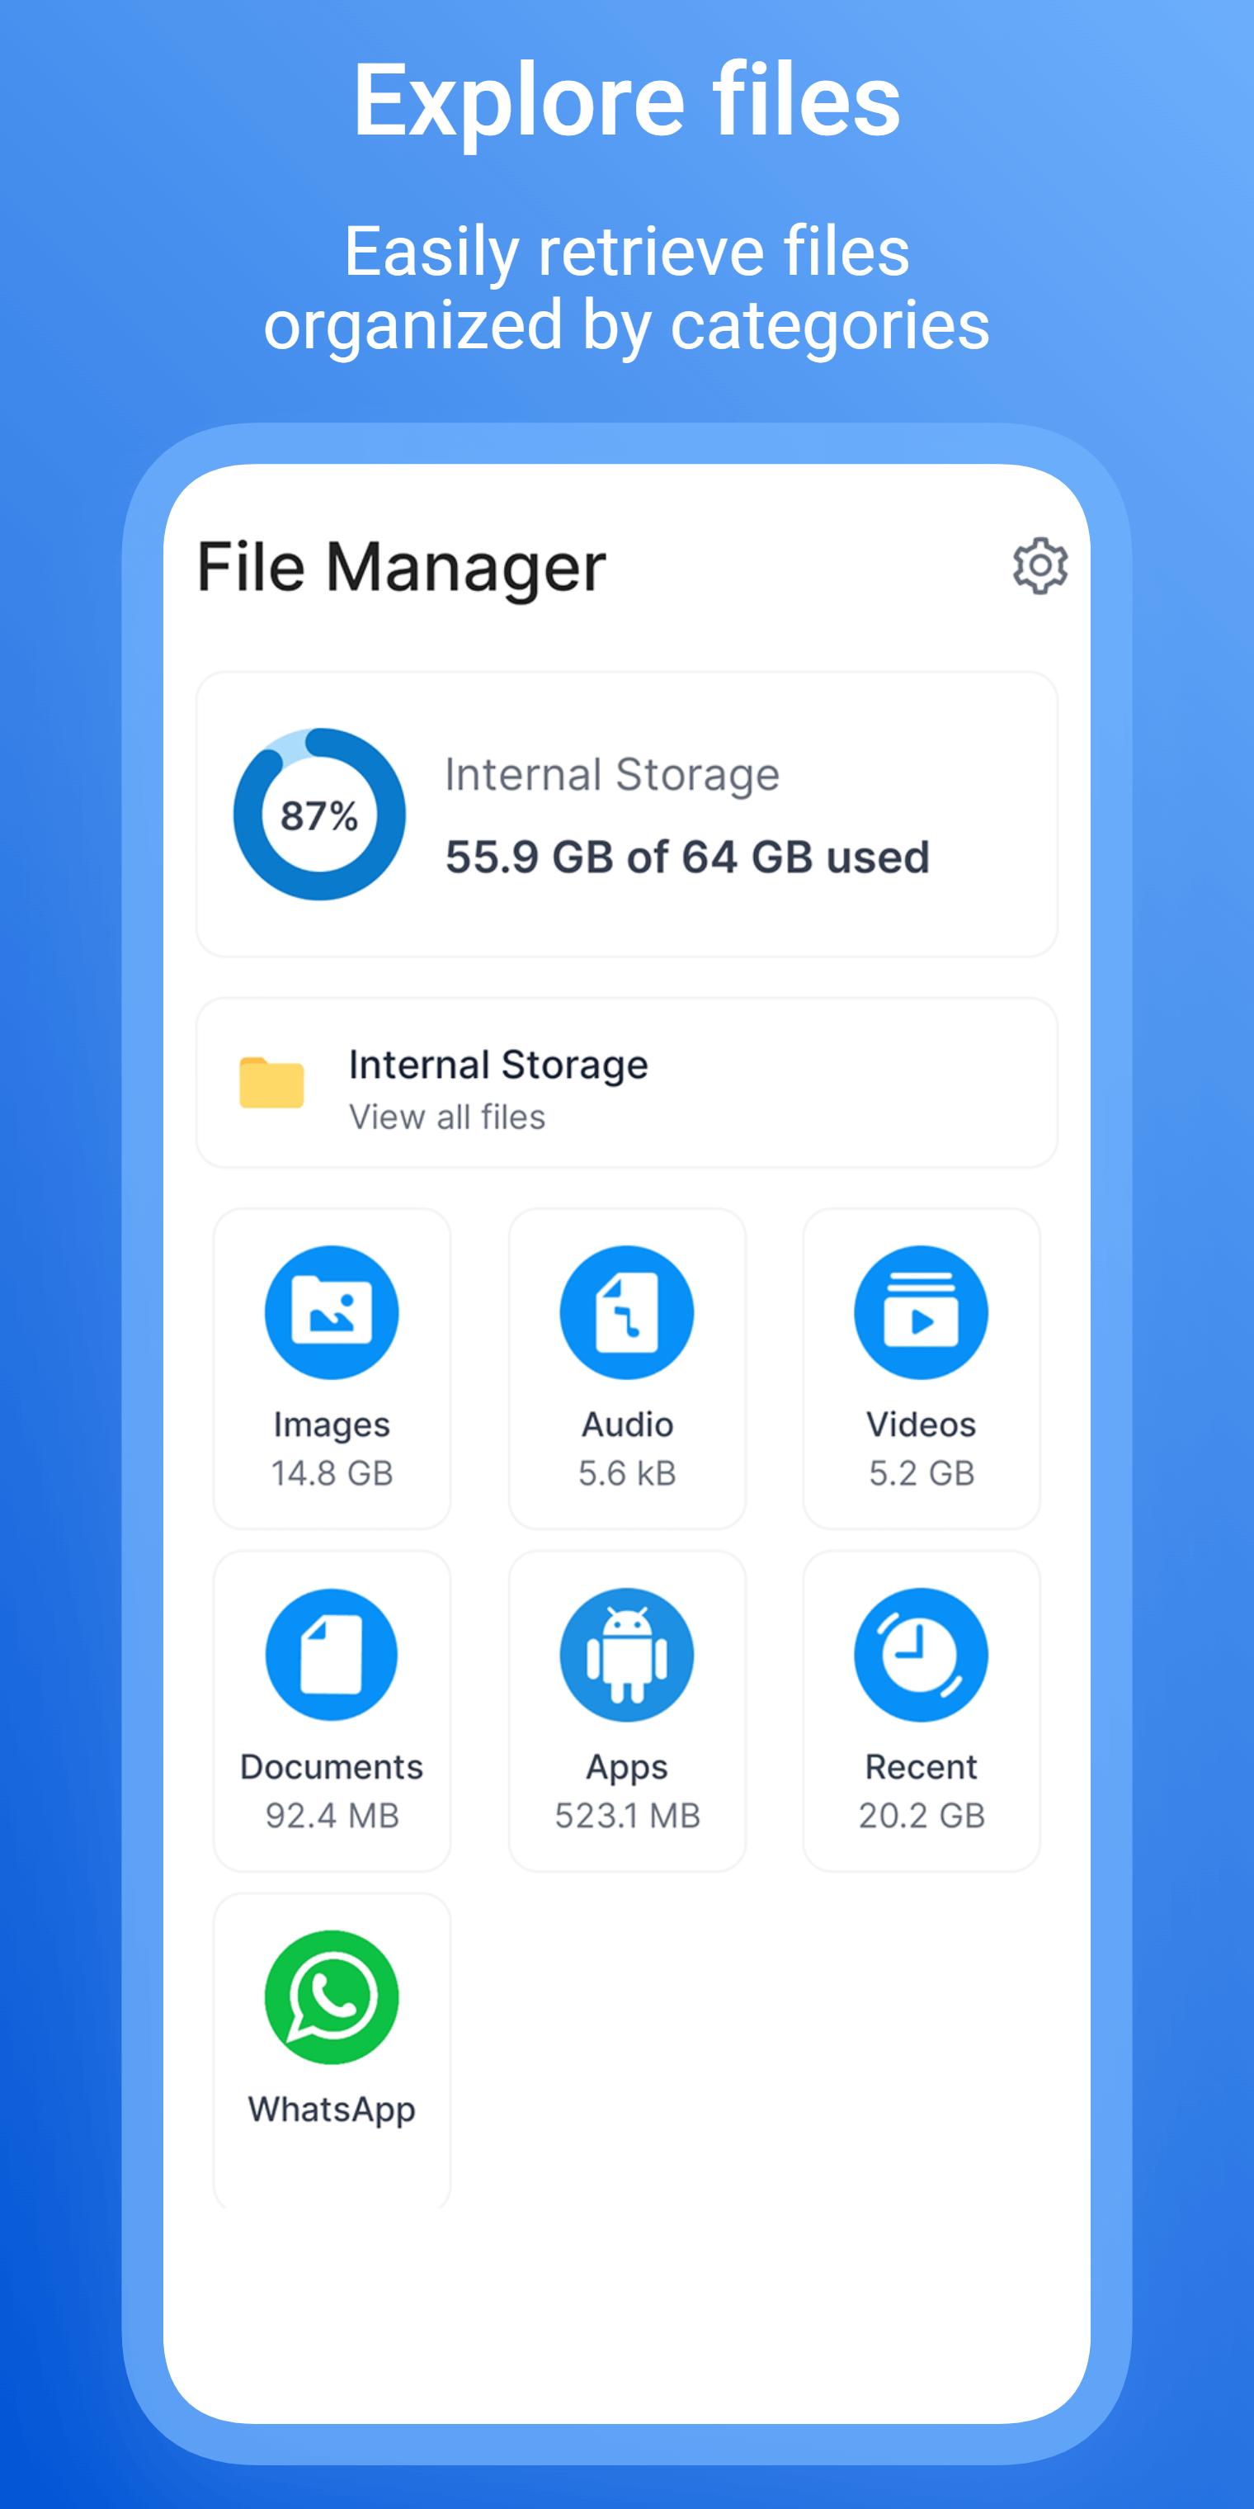Screen dimensions: 1254x2509
Task: Open the Apps Android icon
Action: click(x=627, y=1655)
